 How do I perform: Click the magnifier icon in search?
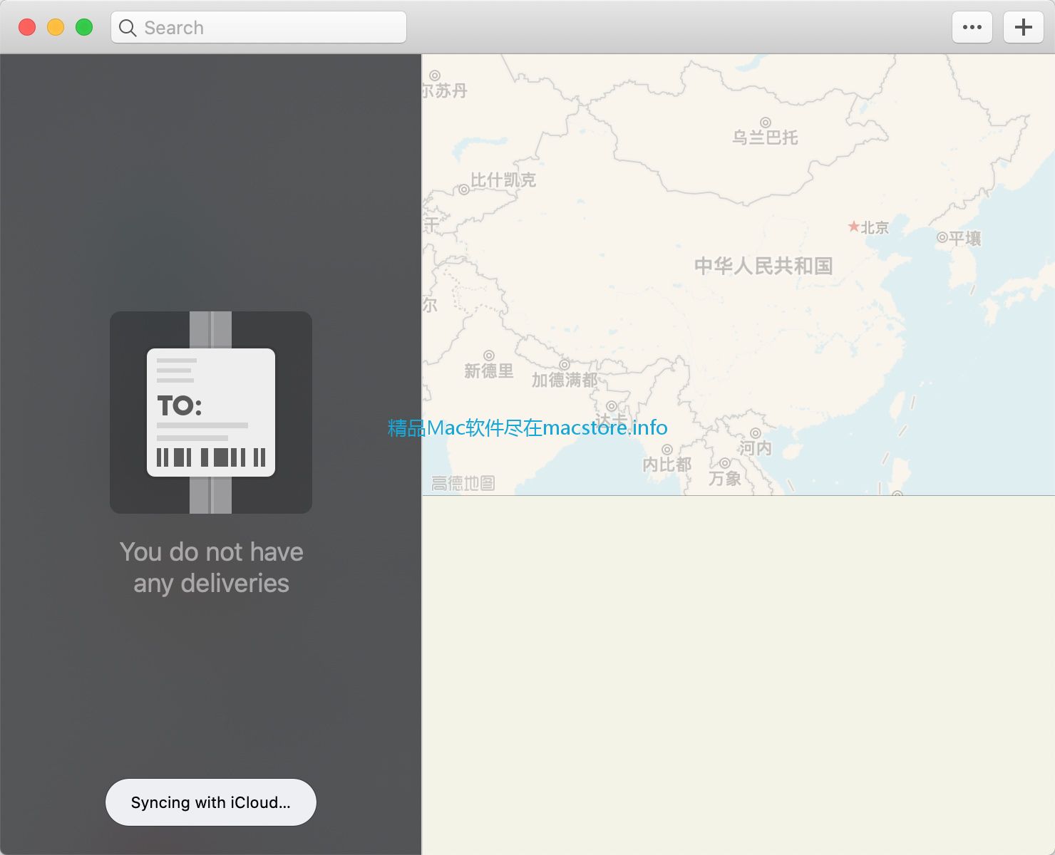click(x=128, y=28)
